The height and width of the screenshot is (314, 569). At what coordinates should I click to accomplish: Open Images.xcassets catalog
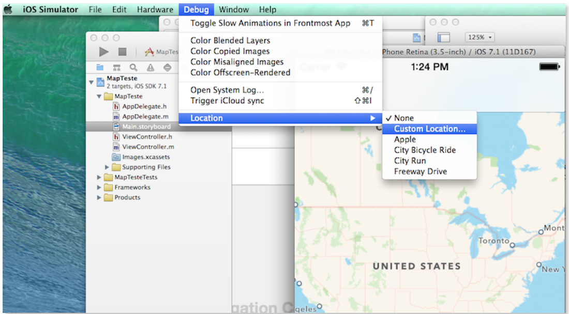(x=146, y=157)
